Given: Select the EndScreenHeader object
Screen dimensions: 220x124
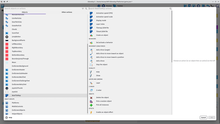Looking at the screenshot, I should [46, 70].
